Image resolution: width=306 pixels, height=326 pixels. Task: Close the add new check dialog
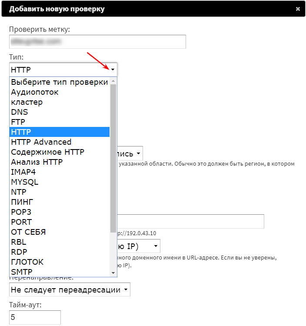coord(298,9)
